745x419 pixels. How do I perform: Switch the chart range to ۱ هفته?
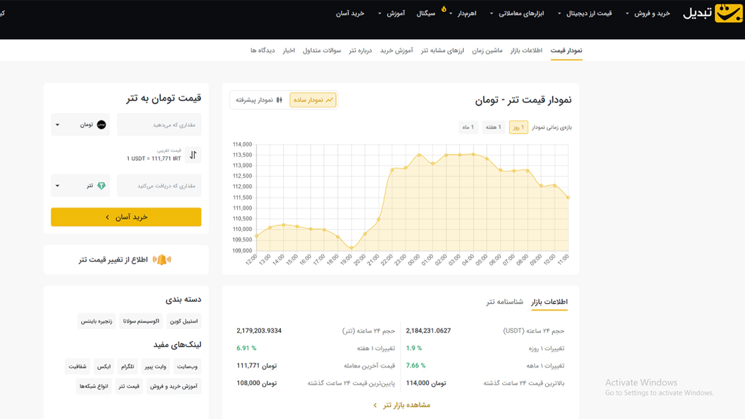tap(494, 127)
